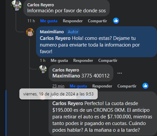This screenshot has height=136, width=157.
Task: Click Responder under the 23 min comment
Action: (x=102, y=86)
